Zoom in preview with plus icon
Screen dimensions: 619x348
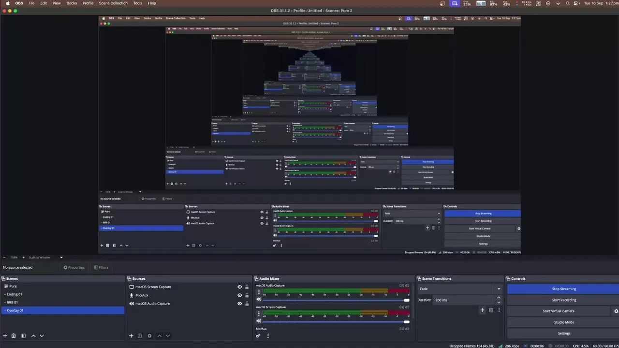[24, 257]
